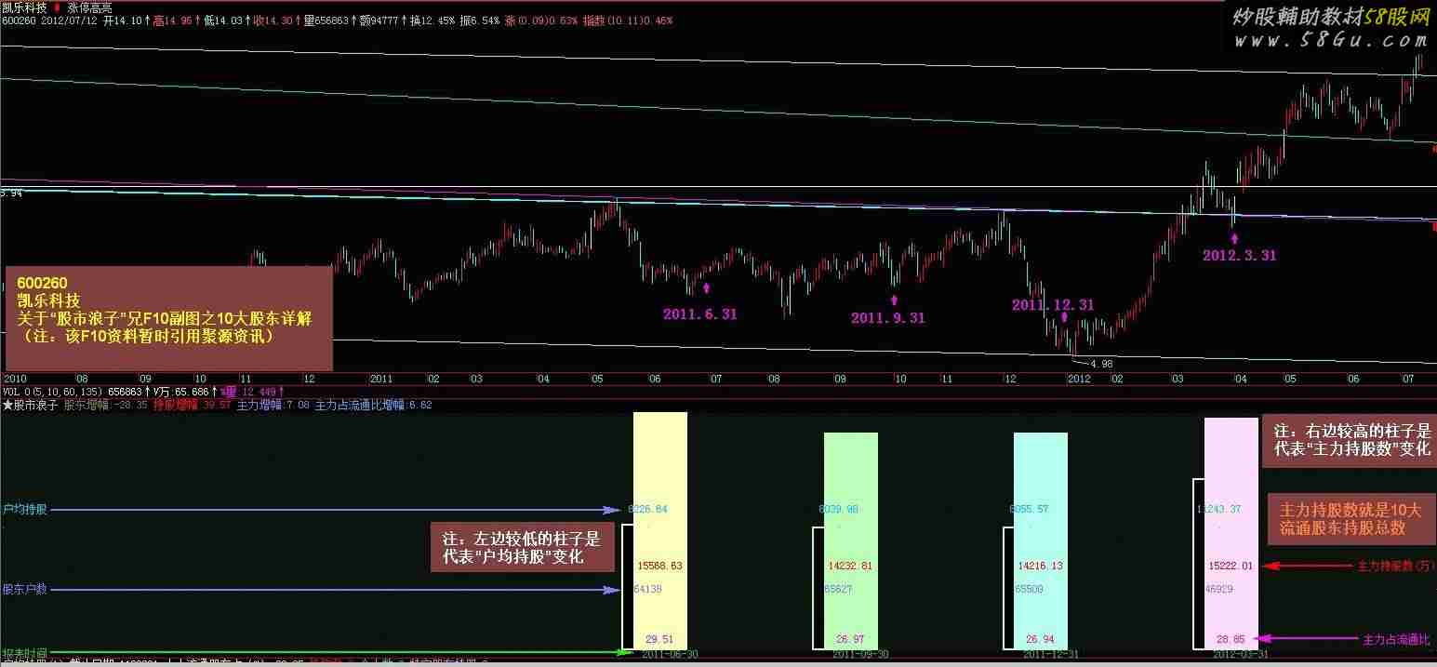Select the 2010 year label on time axis
This screenshot has width=1437, height=667.
(x=13, y=379)
